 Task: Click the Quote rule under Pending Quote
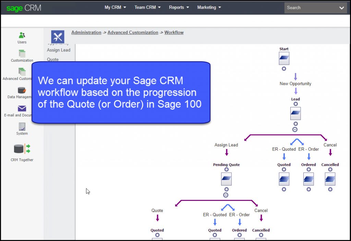coord(157,210)
